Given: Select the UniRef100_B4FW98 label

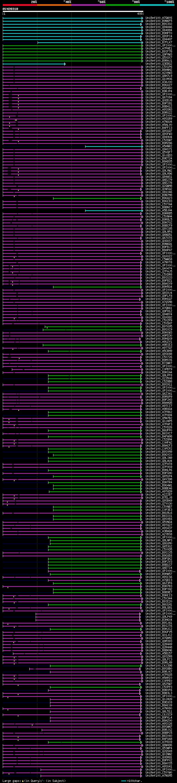Looking at the screenshot, I should point(159,437).
